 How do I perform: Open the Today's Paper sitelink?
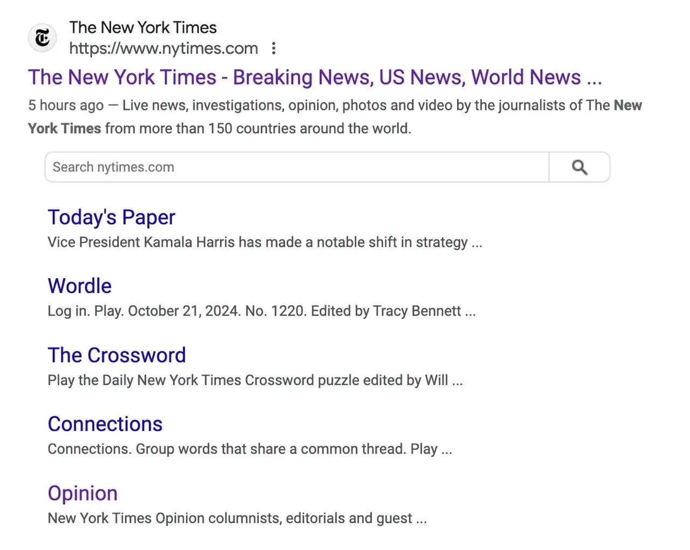coord(112,217)
